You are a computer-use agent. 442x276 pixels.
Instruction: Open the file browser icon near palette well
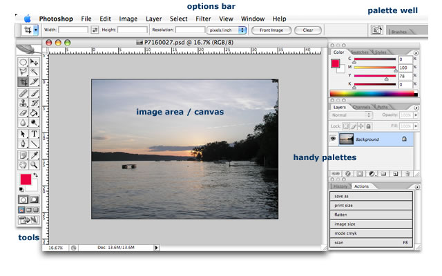[x=376, y=30]
